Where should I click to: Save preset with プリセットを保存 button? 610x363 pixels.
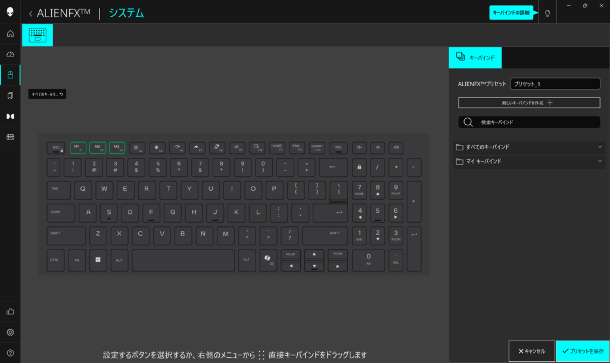tap(582, 351)
